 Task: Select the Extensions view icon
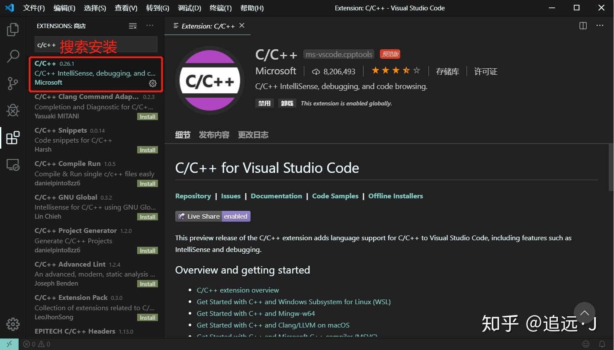click(13, 137)
